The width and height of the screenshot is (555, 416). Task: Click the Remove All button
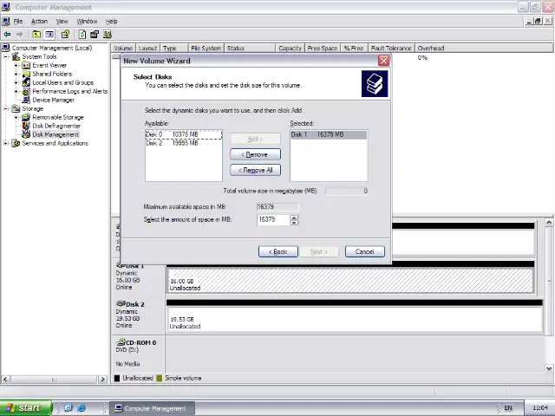coord(255,170)
